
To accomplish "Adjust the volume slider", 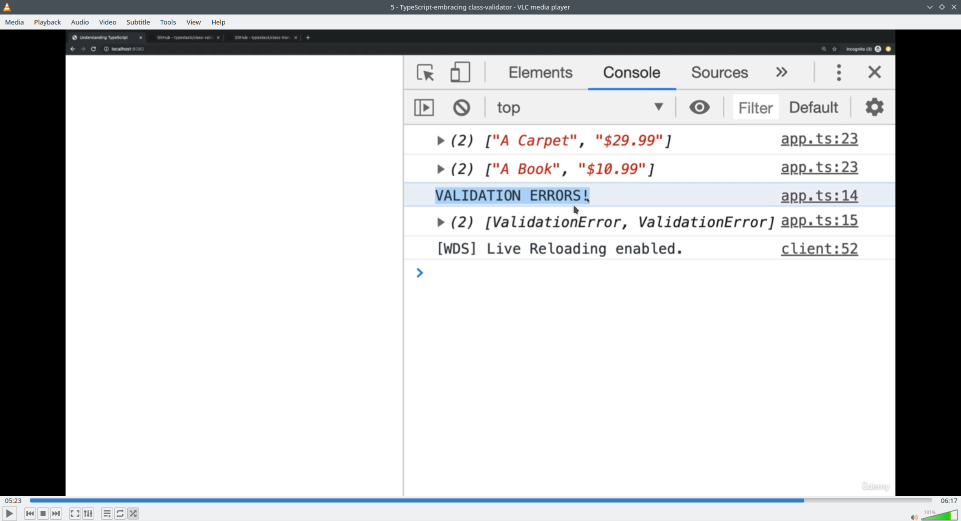I will click(x=939, y=515).
